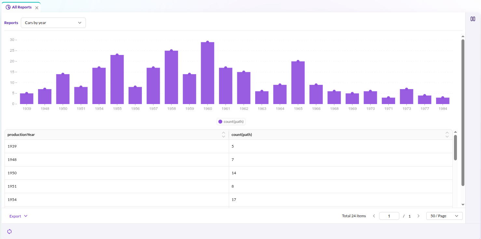Toggle the count(path) legend item
The image size is (481, 239).
(x=231, y=122)
